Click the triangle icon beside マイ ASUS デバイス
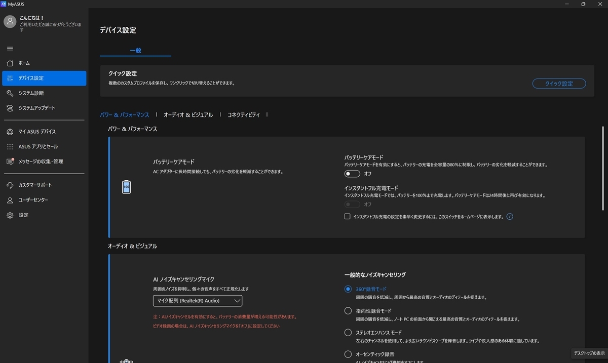The image size is (608, 363). coord(10,132)
